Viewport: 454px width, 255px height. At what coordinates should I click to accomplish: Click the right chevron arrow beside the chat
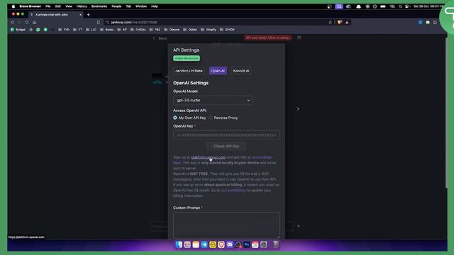click(298, 109)
